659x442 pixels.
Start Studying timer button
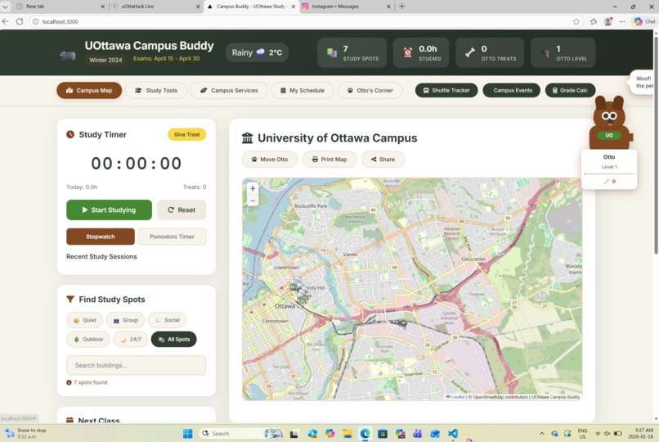tap(109, 210)
